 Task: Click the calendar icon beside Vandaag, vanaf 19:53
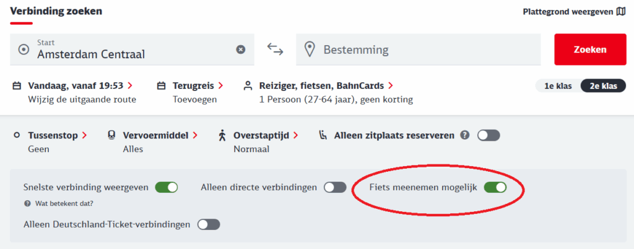click(17, 86)
